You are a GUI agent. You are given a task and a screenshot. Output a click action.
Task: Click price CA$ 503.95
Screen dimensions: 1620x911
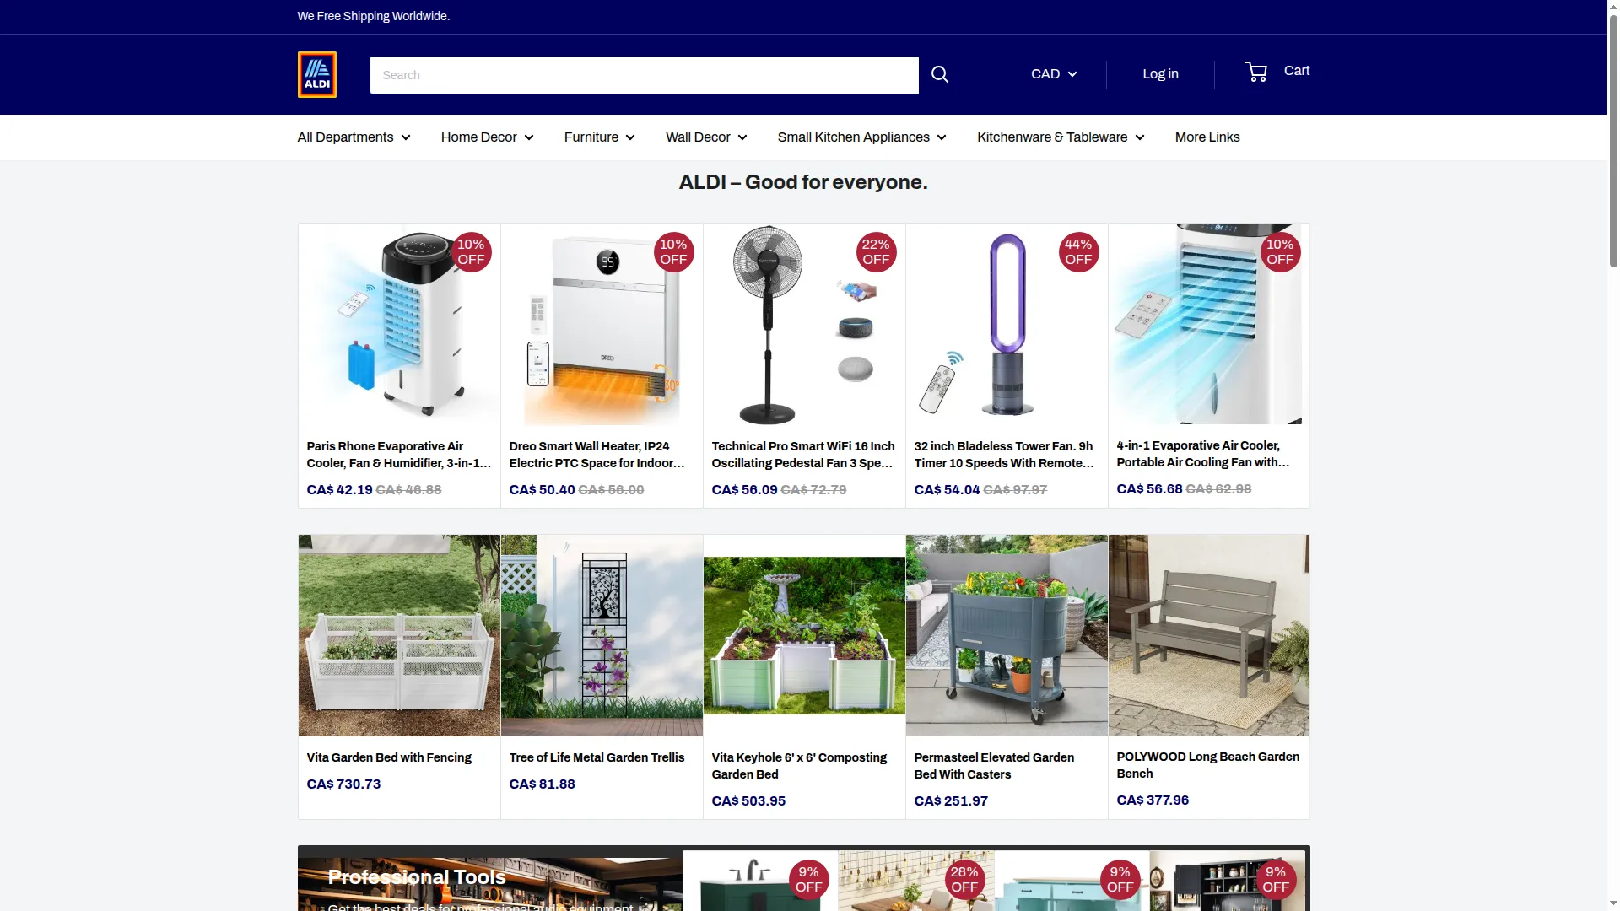(x=748, y=800)
